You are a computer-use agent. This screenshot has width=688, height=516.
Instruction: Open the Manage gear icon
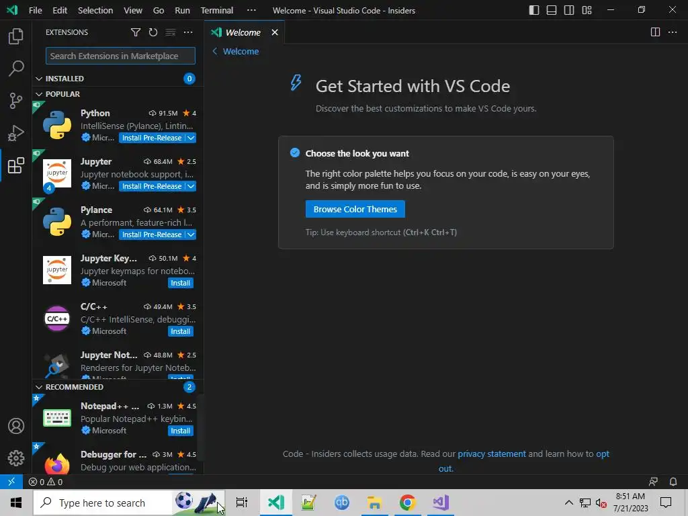tap(16, 458)
